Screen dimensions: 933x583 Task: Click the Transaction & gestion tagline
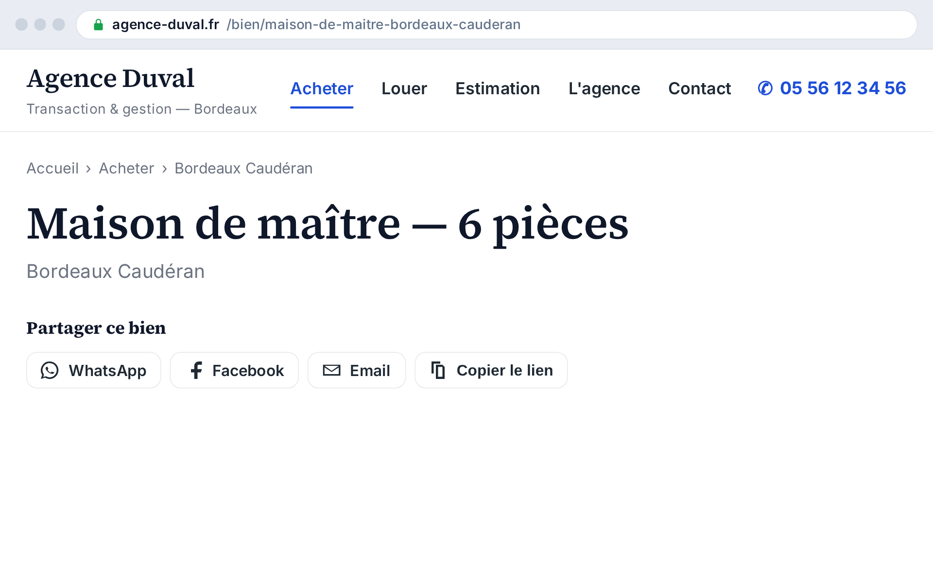(141, 109)
